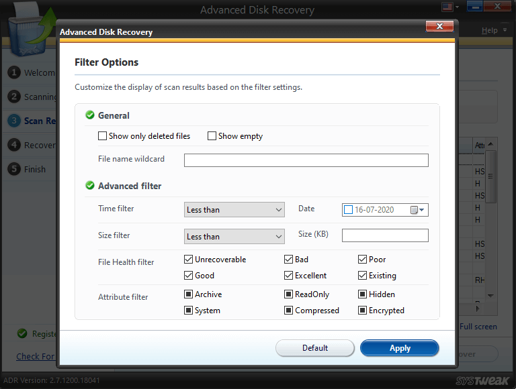Toggle the Encrypted attribute checkbox

pos(363,311)
